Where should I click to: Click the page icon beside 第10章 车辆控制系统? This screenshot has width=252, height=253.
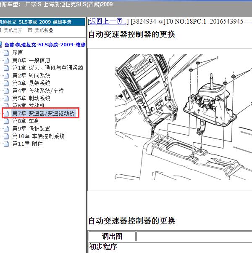pyautogui.click(x=6, y=136)
